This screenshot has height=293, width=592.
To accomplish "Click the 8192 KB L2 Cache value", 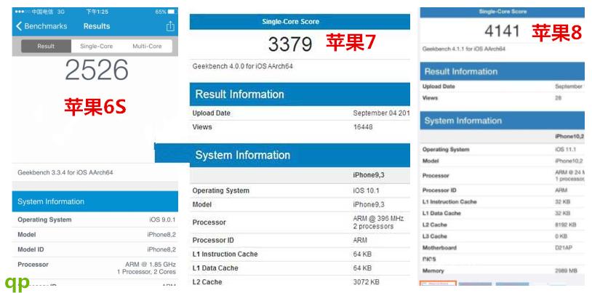I will pyautogui.click(x=566, y=225).
